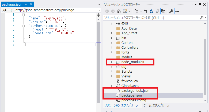Click the Solution Explorer vertical scrollbar thumb
Image resolution: width=209 pixels, height=112 pixels.
[x=205, y=67]
